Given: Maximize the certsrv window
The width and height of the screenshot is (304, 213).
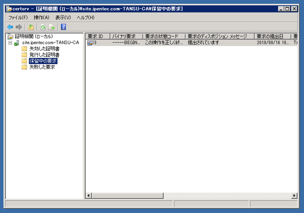Looking at the screenshot, I should (287, 9).
